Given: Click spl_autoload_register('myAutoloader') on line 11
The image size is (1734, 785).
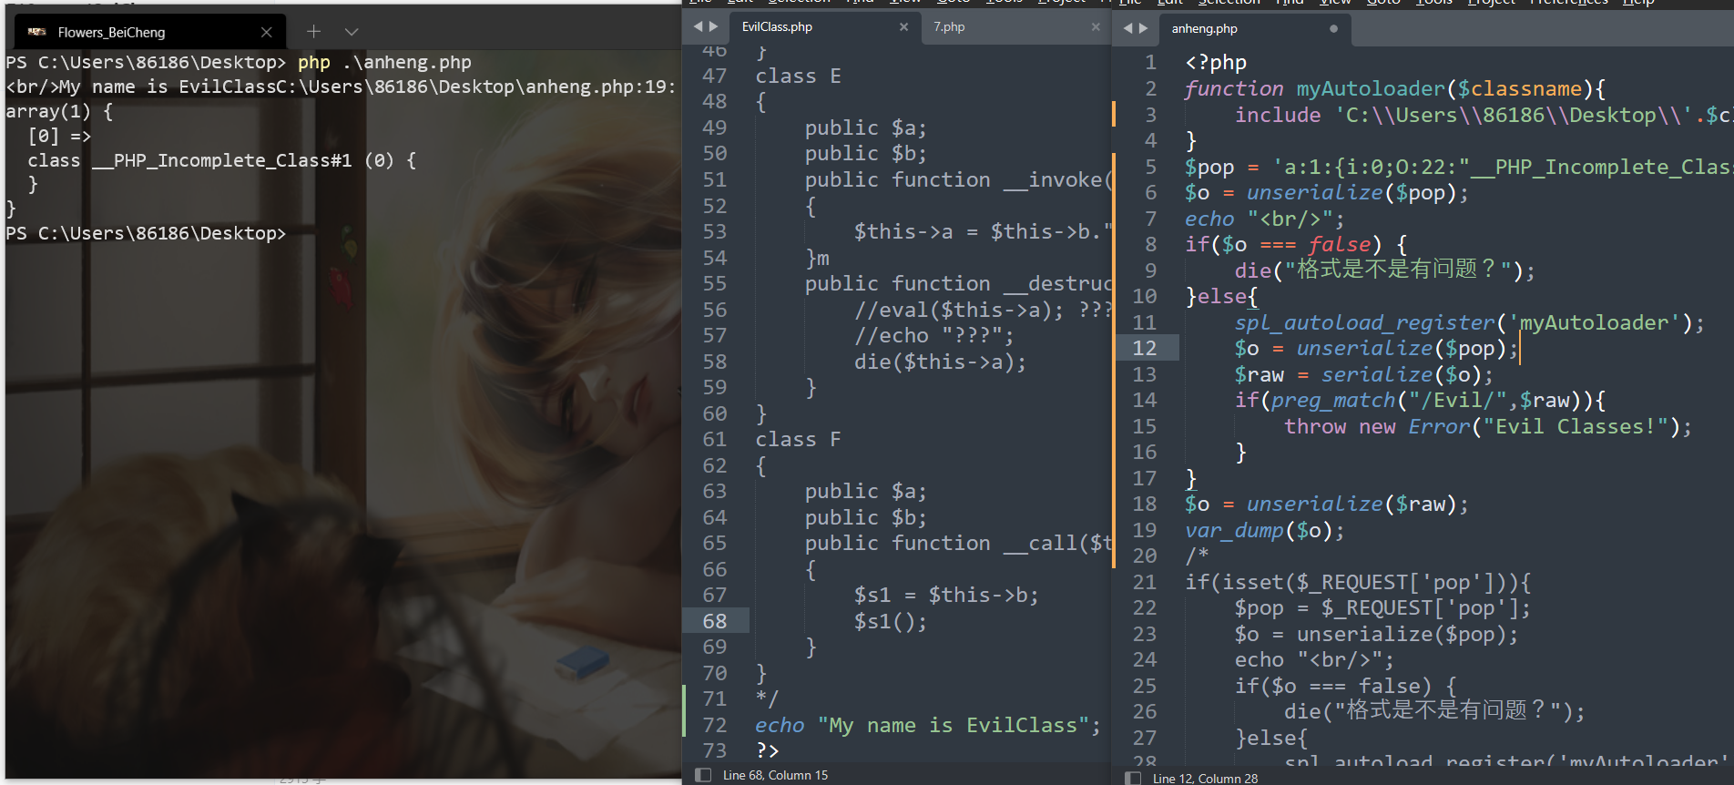Looking at the screenshot, I should 1469,323.
